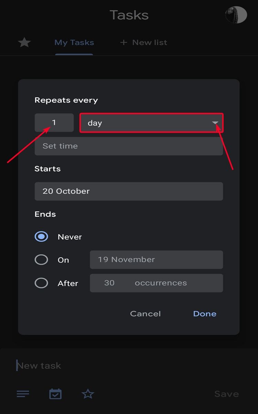Click the plus icon next to New list
Screen dimensions: 258x414
tap(123, 42)
